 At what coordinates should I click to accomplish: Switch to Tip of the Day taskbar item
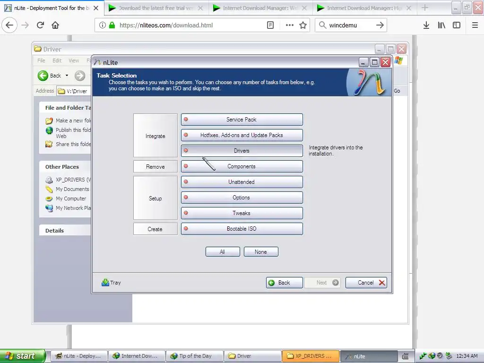(x=194, y=356)
